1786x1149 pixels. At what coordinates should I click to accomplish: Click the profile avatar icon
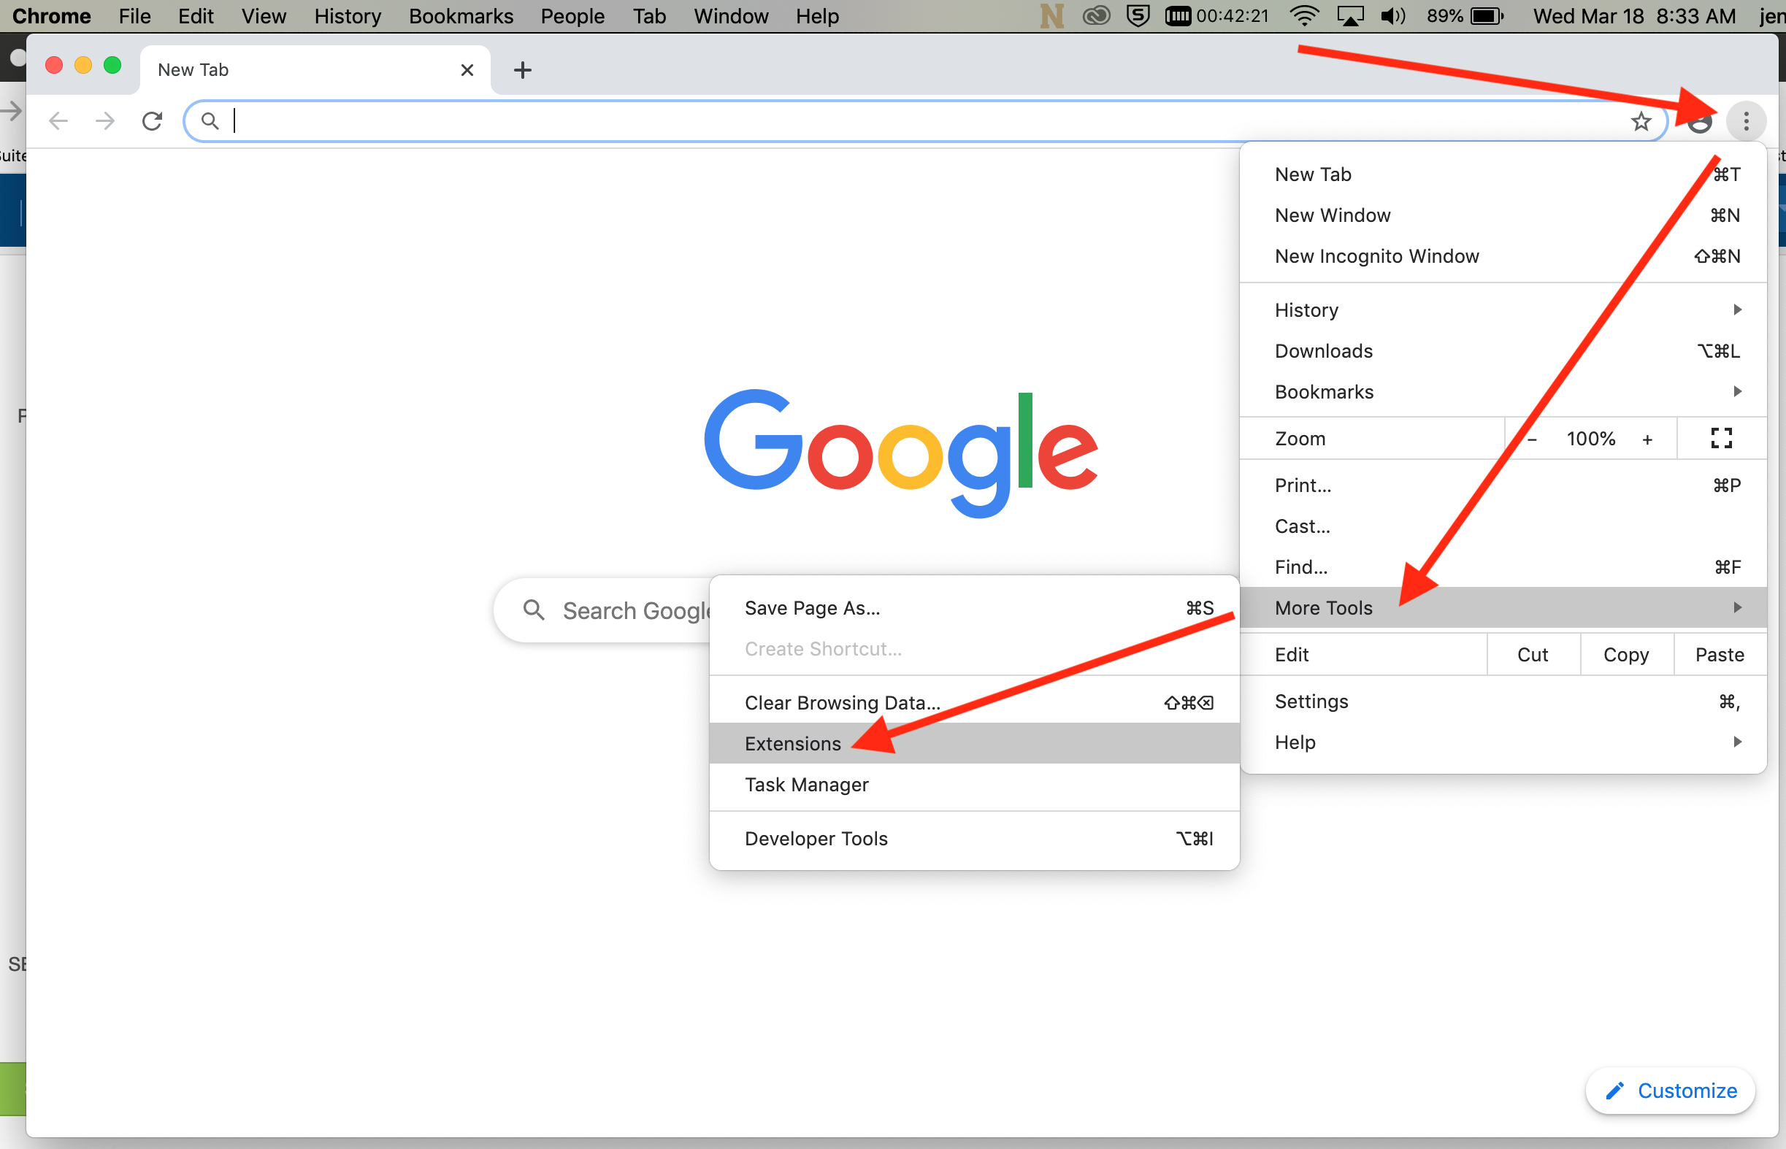tap(1699, 123)
